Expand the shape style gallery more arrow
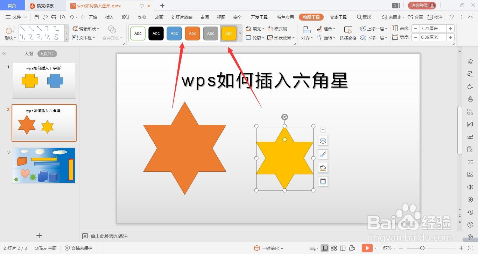478x254 pixels. click(240, 33)
